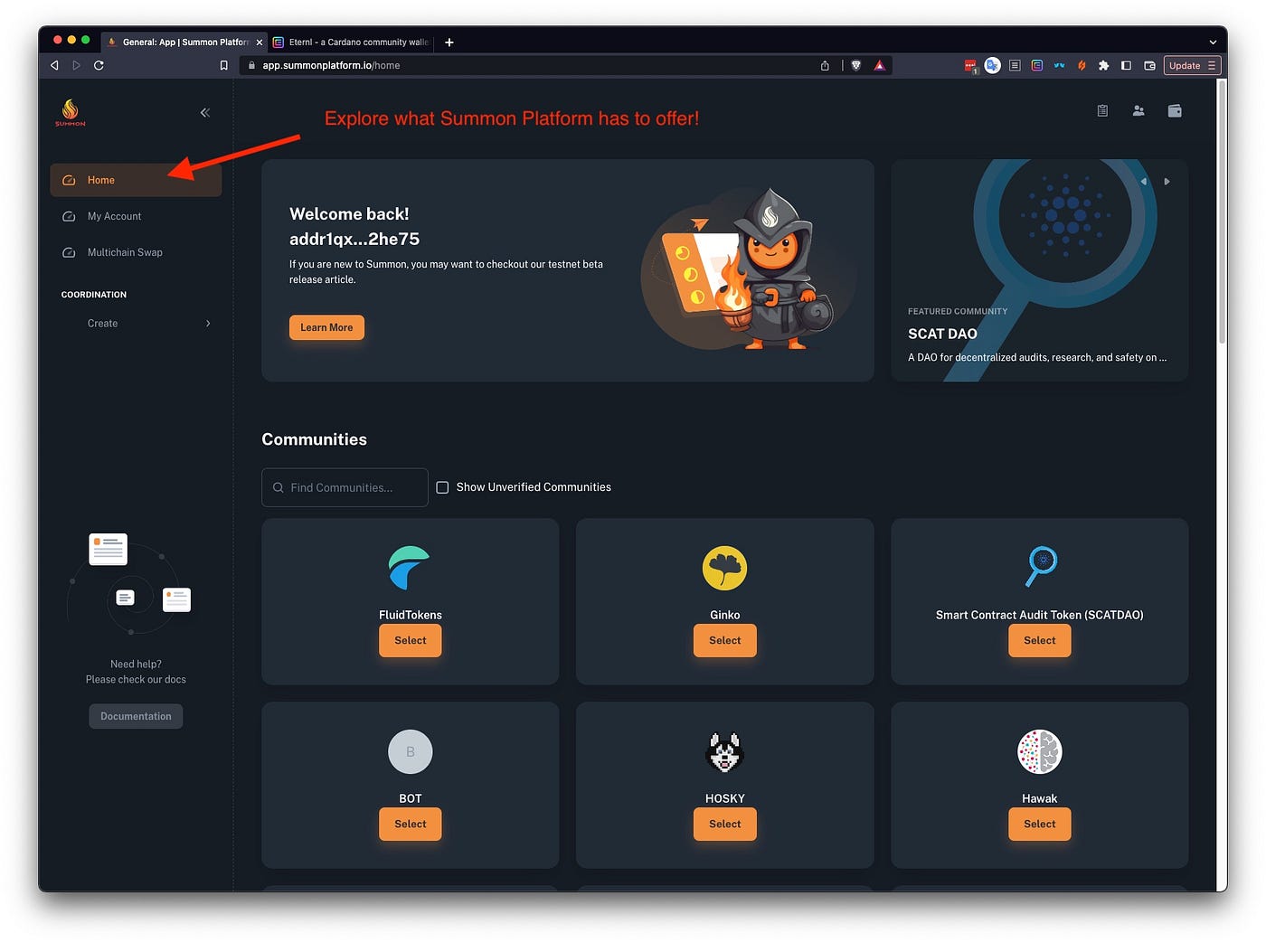The image size is (1266, 943).
Task: Open the clipboard icon in page header
Action: [1102, 110]
